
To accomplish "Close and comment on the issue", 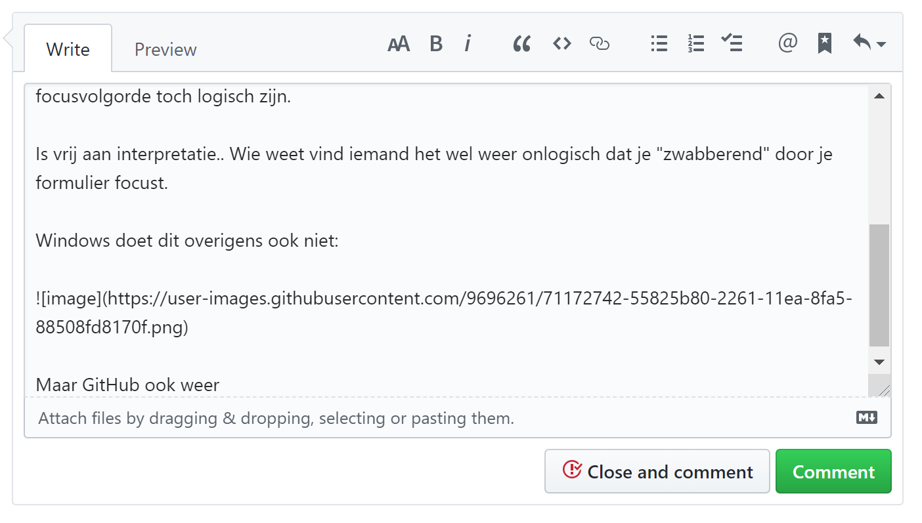I will [x=657, y=471].
